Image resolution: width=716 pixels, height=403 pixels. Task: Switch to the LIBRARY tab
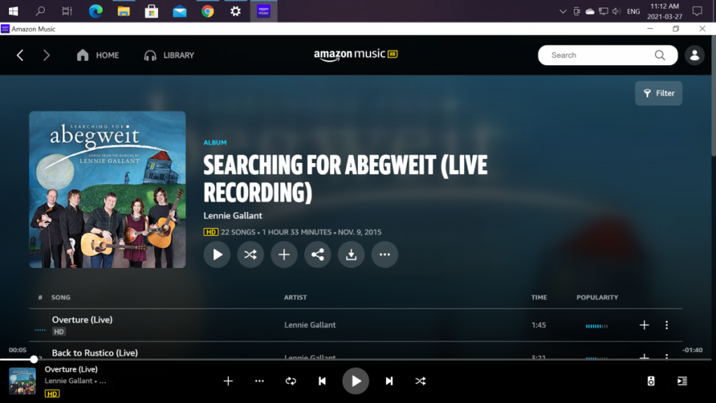coord(169,55)
